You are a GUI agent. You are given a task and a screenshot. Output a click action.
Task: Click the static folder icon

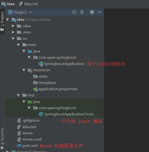click(x=35, y=76)
